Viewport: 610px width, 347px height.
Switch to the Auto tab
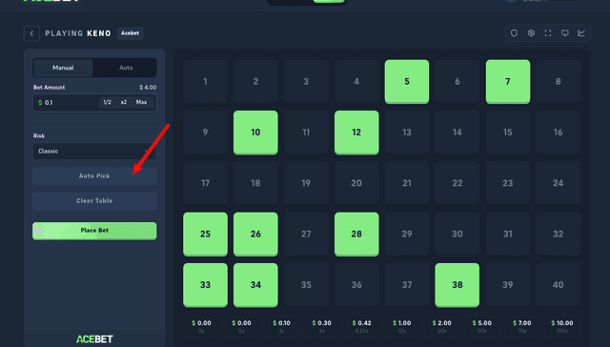(x=126, y=68)
